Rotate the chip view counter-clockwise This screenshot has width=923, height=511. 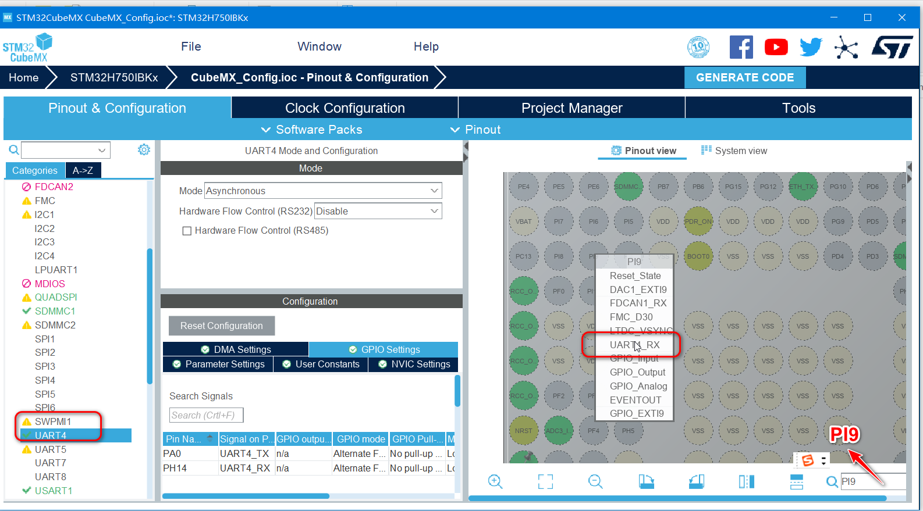[x=697, y=481]
